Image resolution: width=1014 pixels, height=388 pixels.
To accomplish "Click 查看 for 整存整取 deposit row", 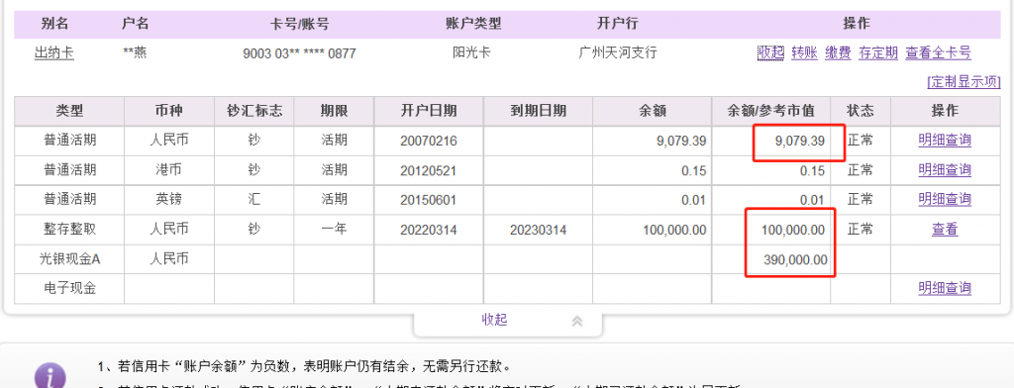I will (x=945, y=229).
